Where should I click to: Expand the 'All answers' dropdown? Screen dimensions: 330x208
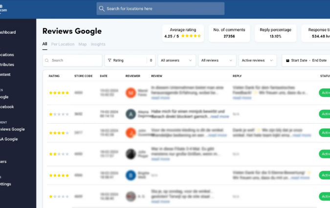click(176, 60)
